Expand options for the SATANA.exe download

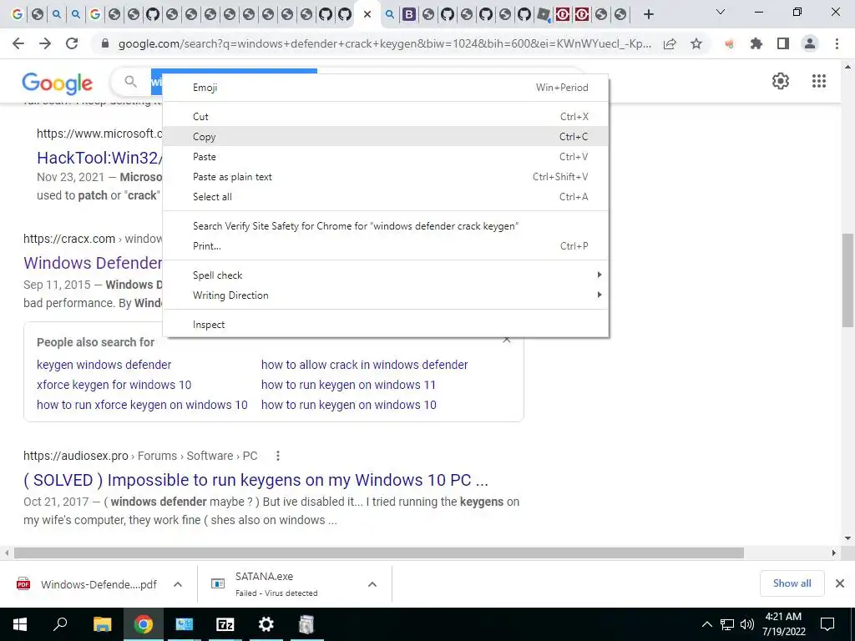pyautogui.click(x=372, y=584)
